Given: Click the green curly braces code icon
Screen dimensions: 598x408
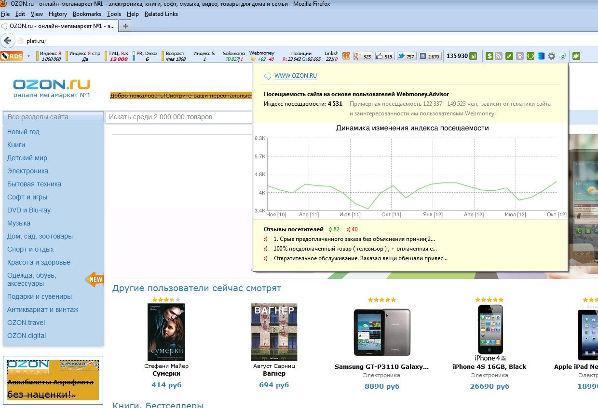Looking at the screenshot, I should point(530,56).
